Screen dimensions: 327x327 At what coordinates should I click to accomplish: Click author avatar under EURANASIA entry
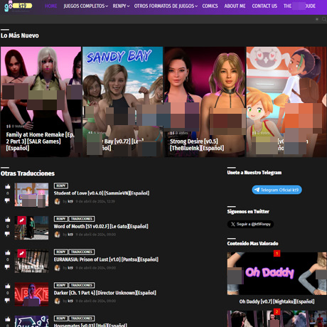point(57,268)
